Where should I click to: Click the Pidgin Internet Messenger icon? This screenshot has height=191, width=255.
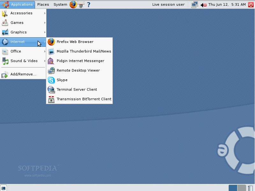coord(52,61)
